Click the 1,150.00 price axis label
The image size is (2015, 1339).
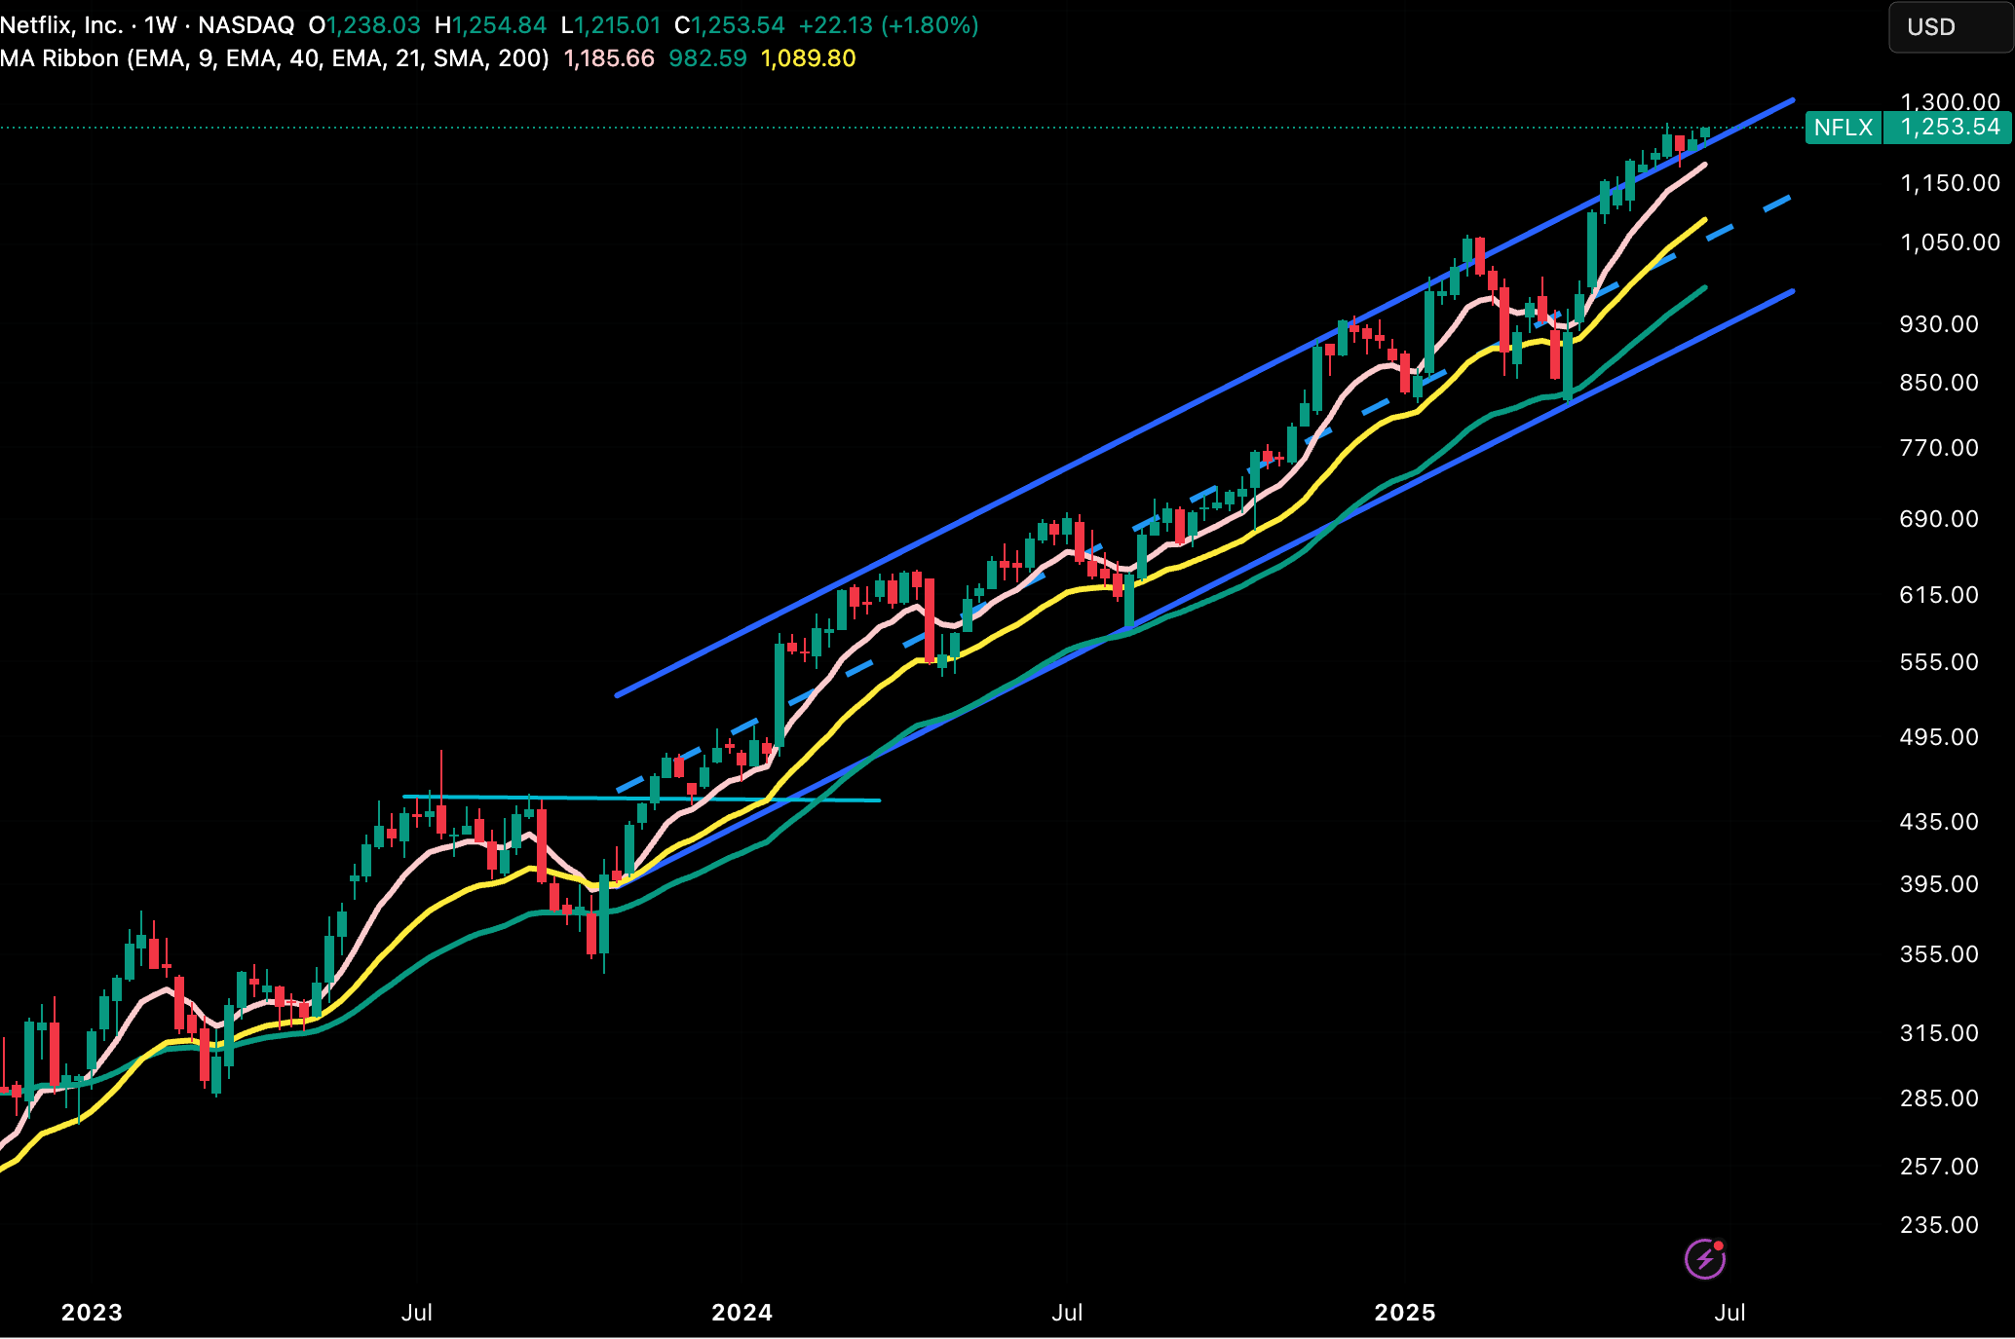[x=1950, y=183]
